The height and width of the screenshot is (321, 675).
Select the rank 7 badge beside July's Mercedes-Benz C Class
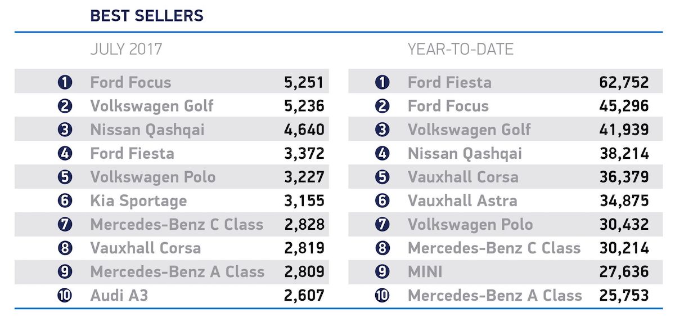pyautogui.click(x=65, y=224)
